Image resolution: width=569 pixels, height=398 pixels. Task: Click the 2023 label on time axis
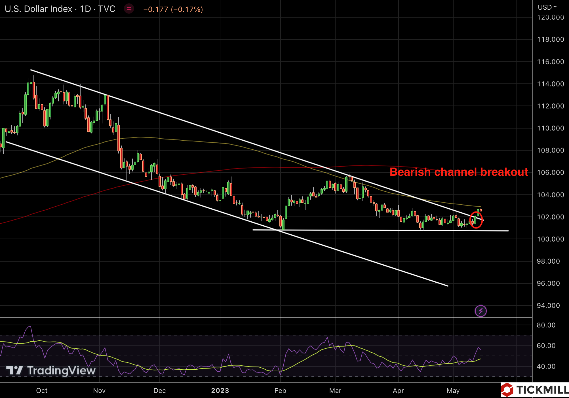220,390
